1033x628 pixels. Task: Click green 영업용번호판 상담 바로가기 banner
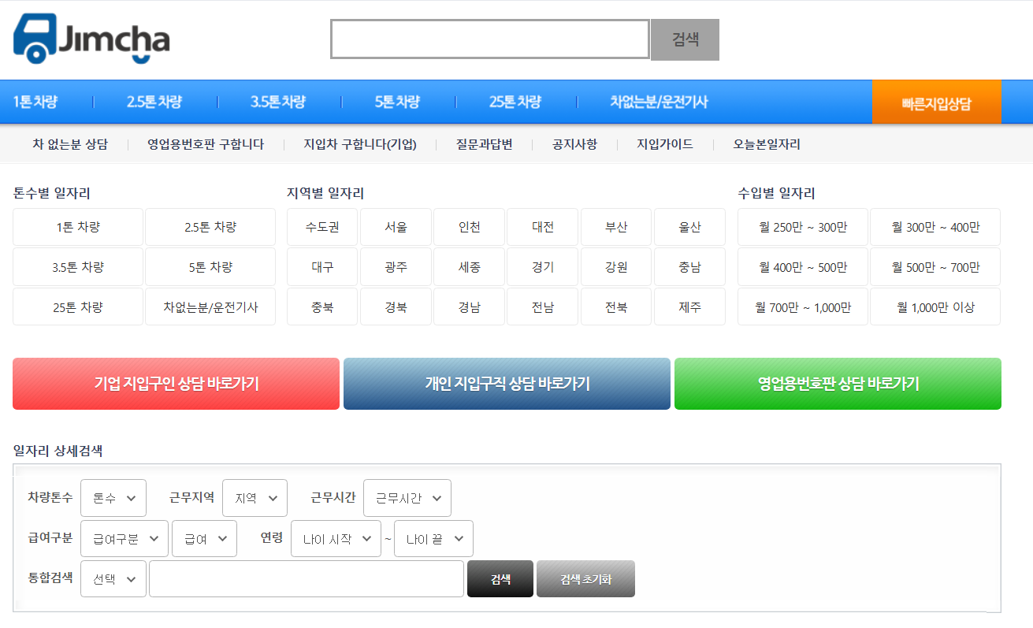click(838, 384)
